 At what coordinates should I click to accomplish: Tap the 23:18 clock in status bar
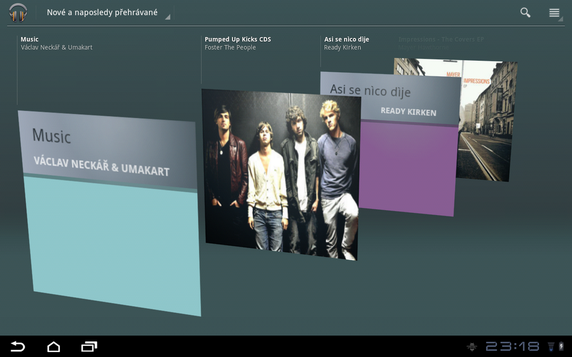point(512,346)
